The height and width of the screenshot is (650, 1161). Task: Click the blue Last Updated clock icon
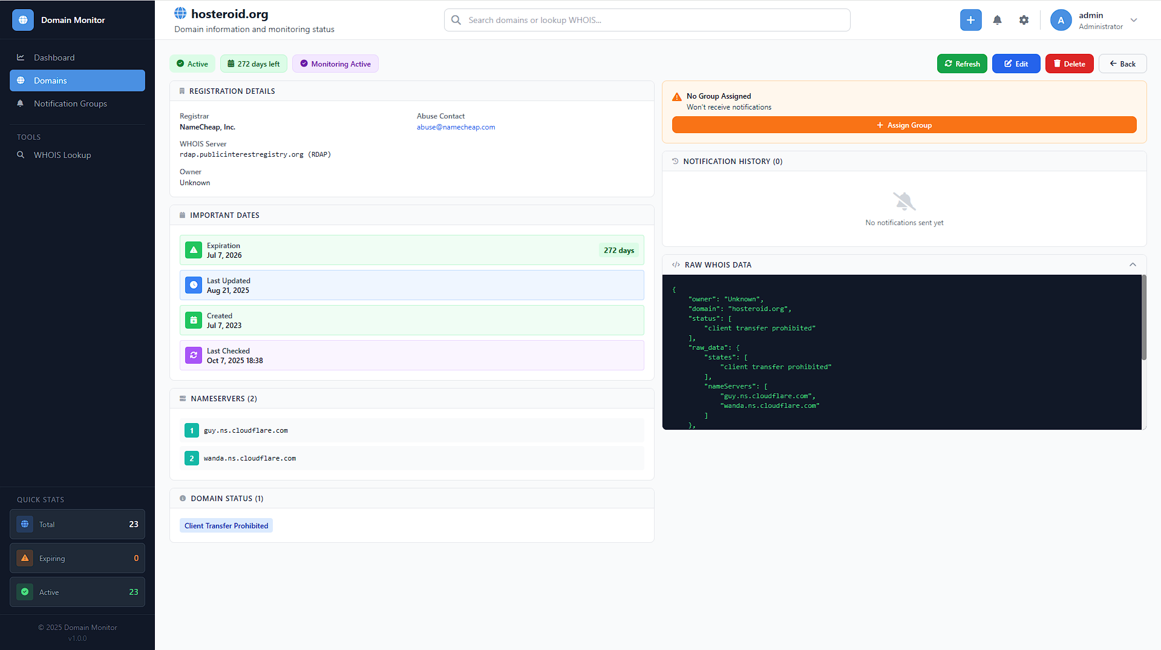[194, 285]
